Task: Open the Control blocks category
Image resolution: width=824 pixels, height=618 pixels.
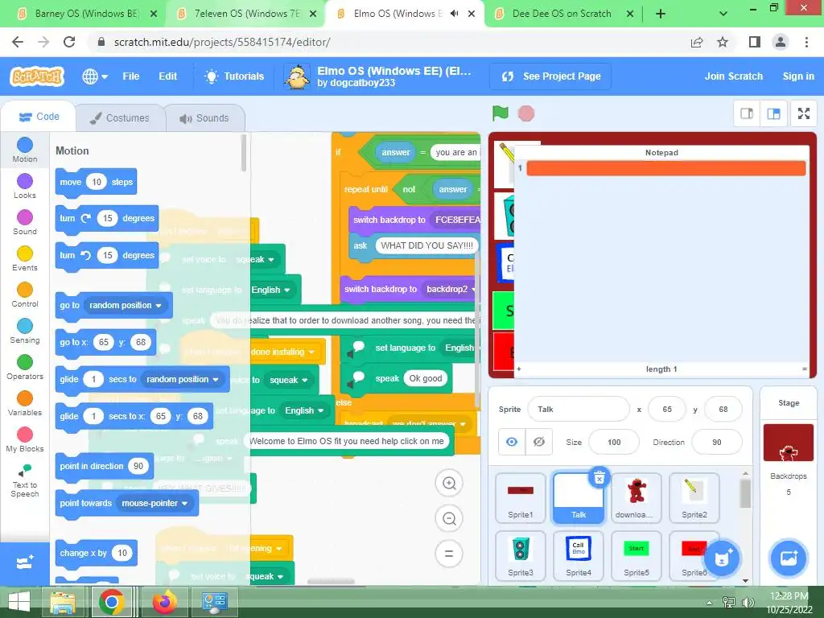Action: 25,295
